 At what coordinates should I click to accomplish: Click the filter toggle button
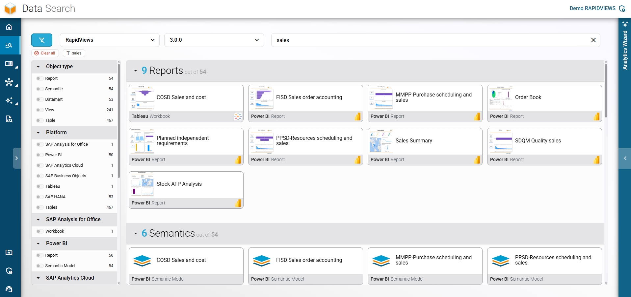[x=42, y=40]
